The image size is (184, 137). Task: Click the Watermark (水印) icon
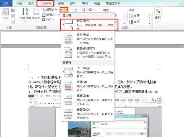(x=84, y=10)
